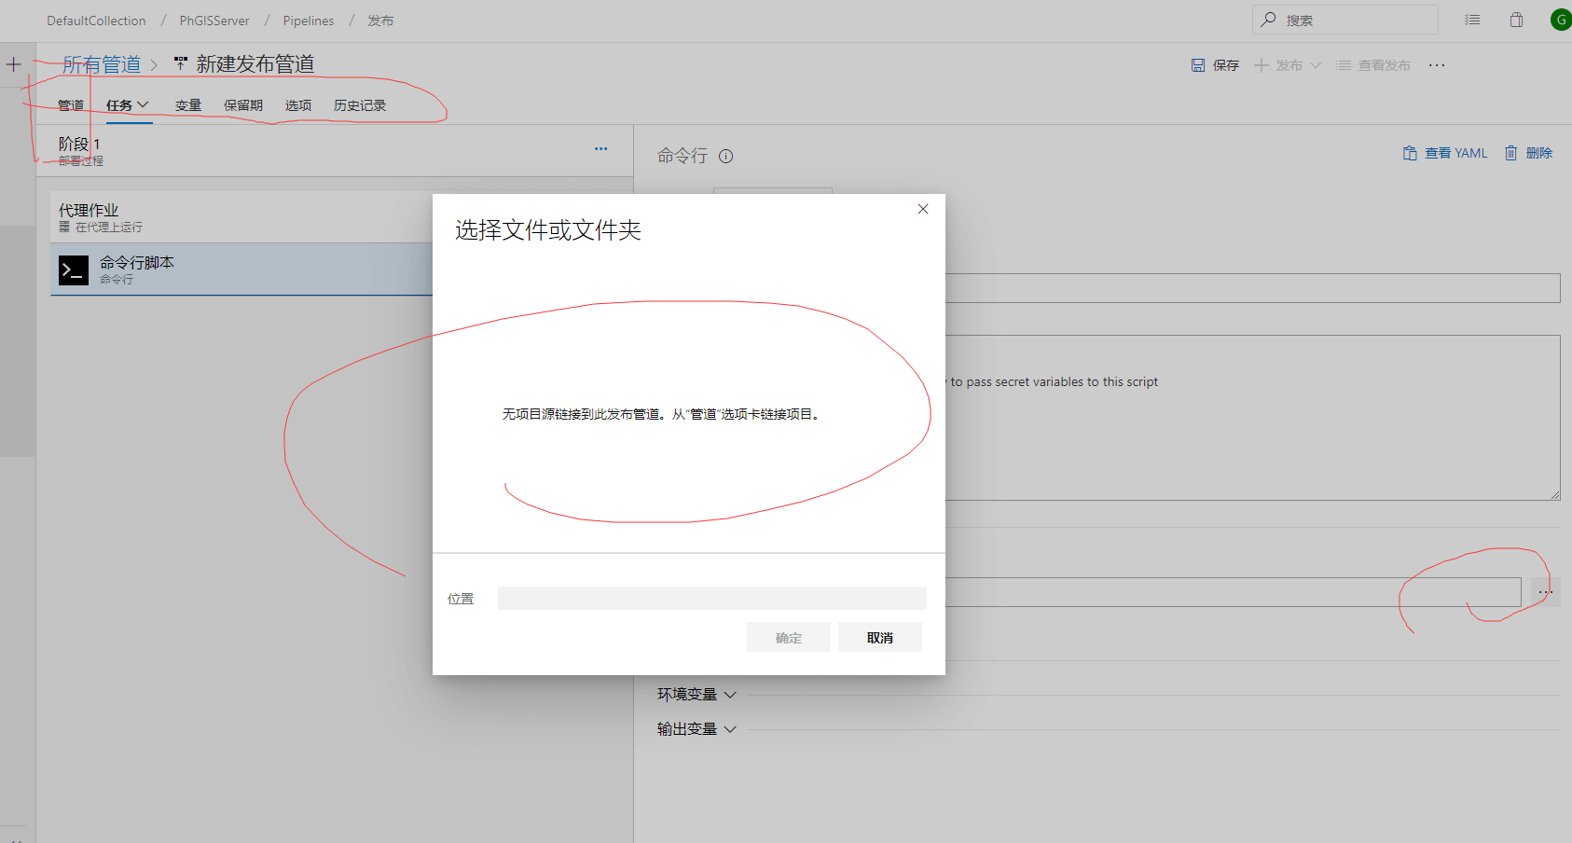This screenshot has height=843, width=1572.
Task: Click the command line info icon
Action: [x=725, y=157]
